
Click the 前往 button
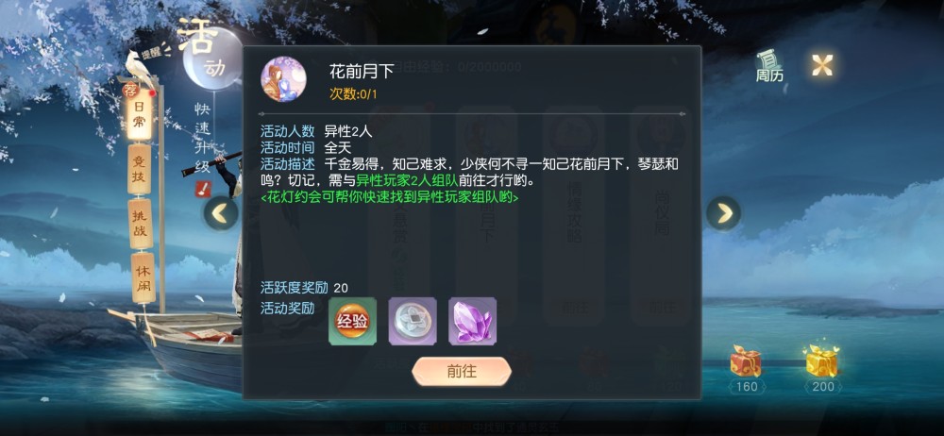(x=462, y=372)
